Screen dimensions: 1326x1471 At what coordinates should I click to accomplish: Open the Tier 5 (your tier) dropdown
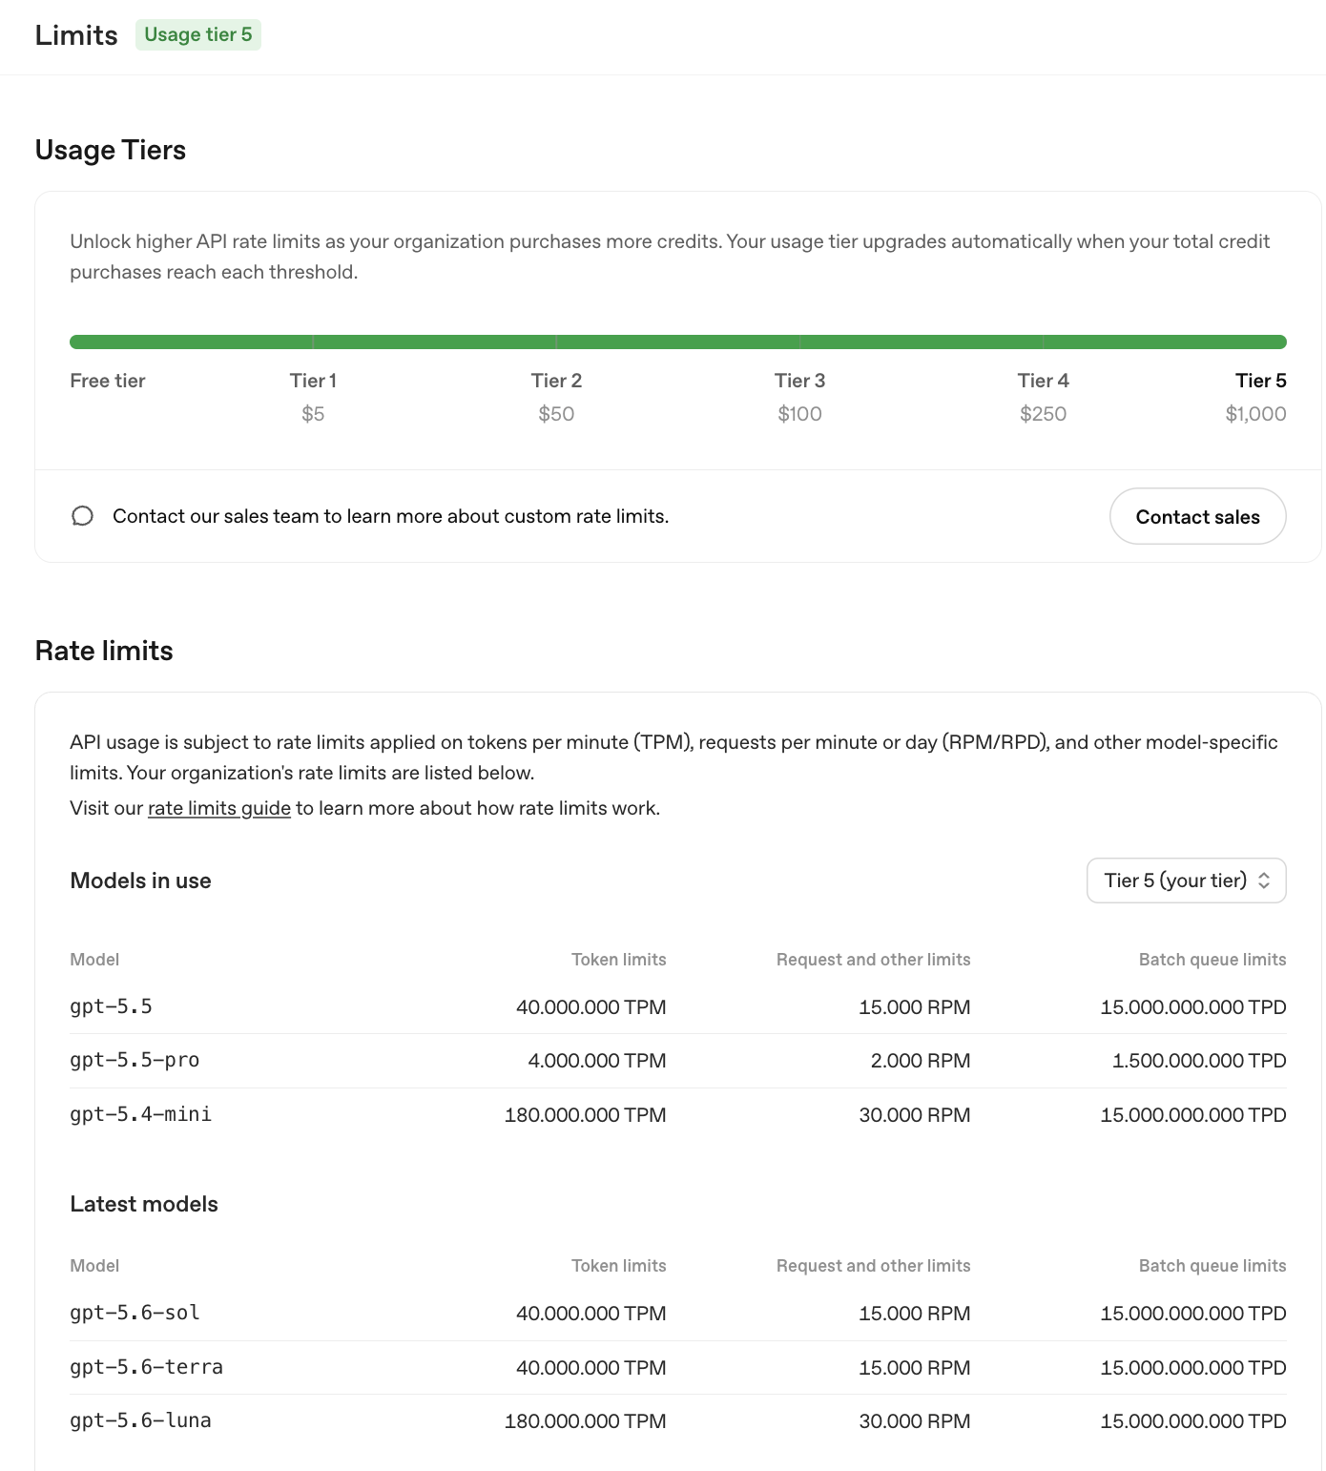pos(1187,881)
